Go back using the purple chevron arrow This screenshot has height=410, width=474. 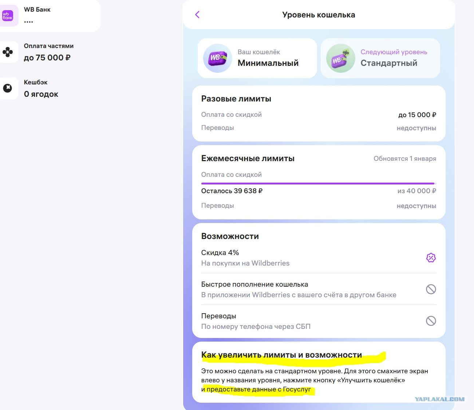pos(197,15)
